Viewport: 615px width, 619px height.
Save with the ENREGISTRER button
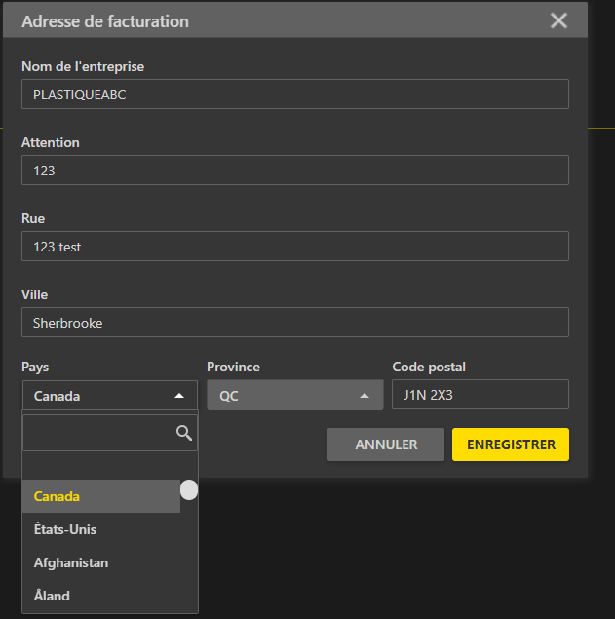coord(511,445)
